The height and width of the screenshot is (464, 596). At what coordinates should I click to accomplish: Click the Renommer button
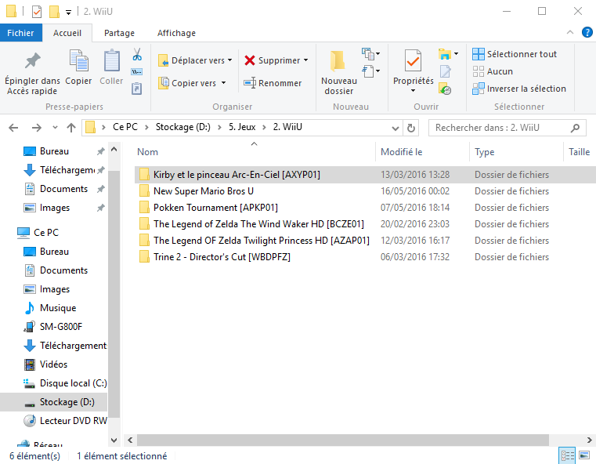pyautogui.click(x=273, y=83)
